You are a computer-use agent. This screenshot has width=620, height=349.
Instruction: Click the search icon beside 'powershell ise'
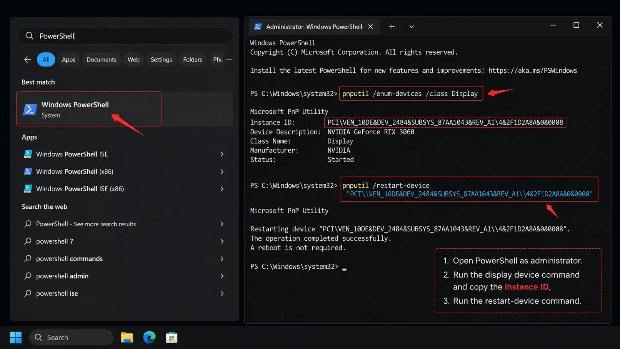[x=28, y=293]
